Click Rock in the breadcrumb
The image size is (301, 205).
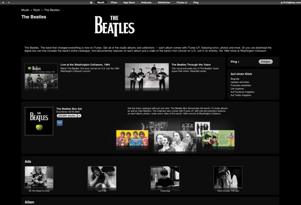pos(37,10)
